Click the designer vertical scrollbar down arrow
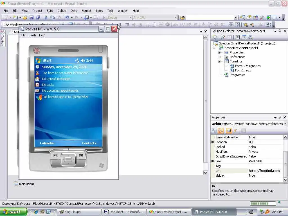Viewport: 288px width, 216px height. point(205,173)
